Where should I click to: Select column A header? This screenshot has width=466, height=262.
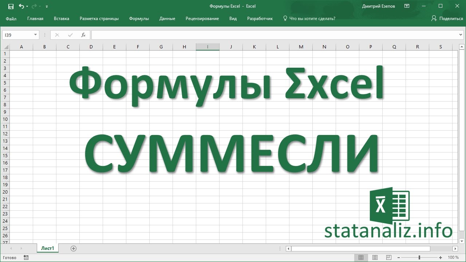click(21, 47)
